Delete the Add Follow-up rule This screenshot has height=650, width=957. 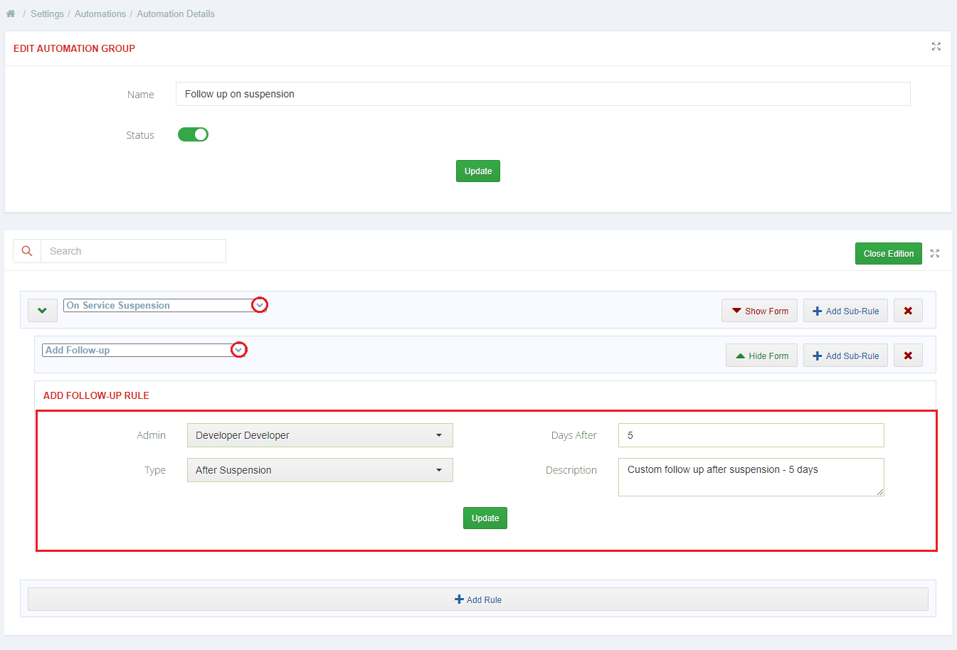tap(908, 356)
